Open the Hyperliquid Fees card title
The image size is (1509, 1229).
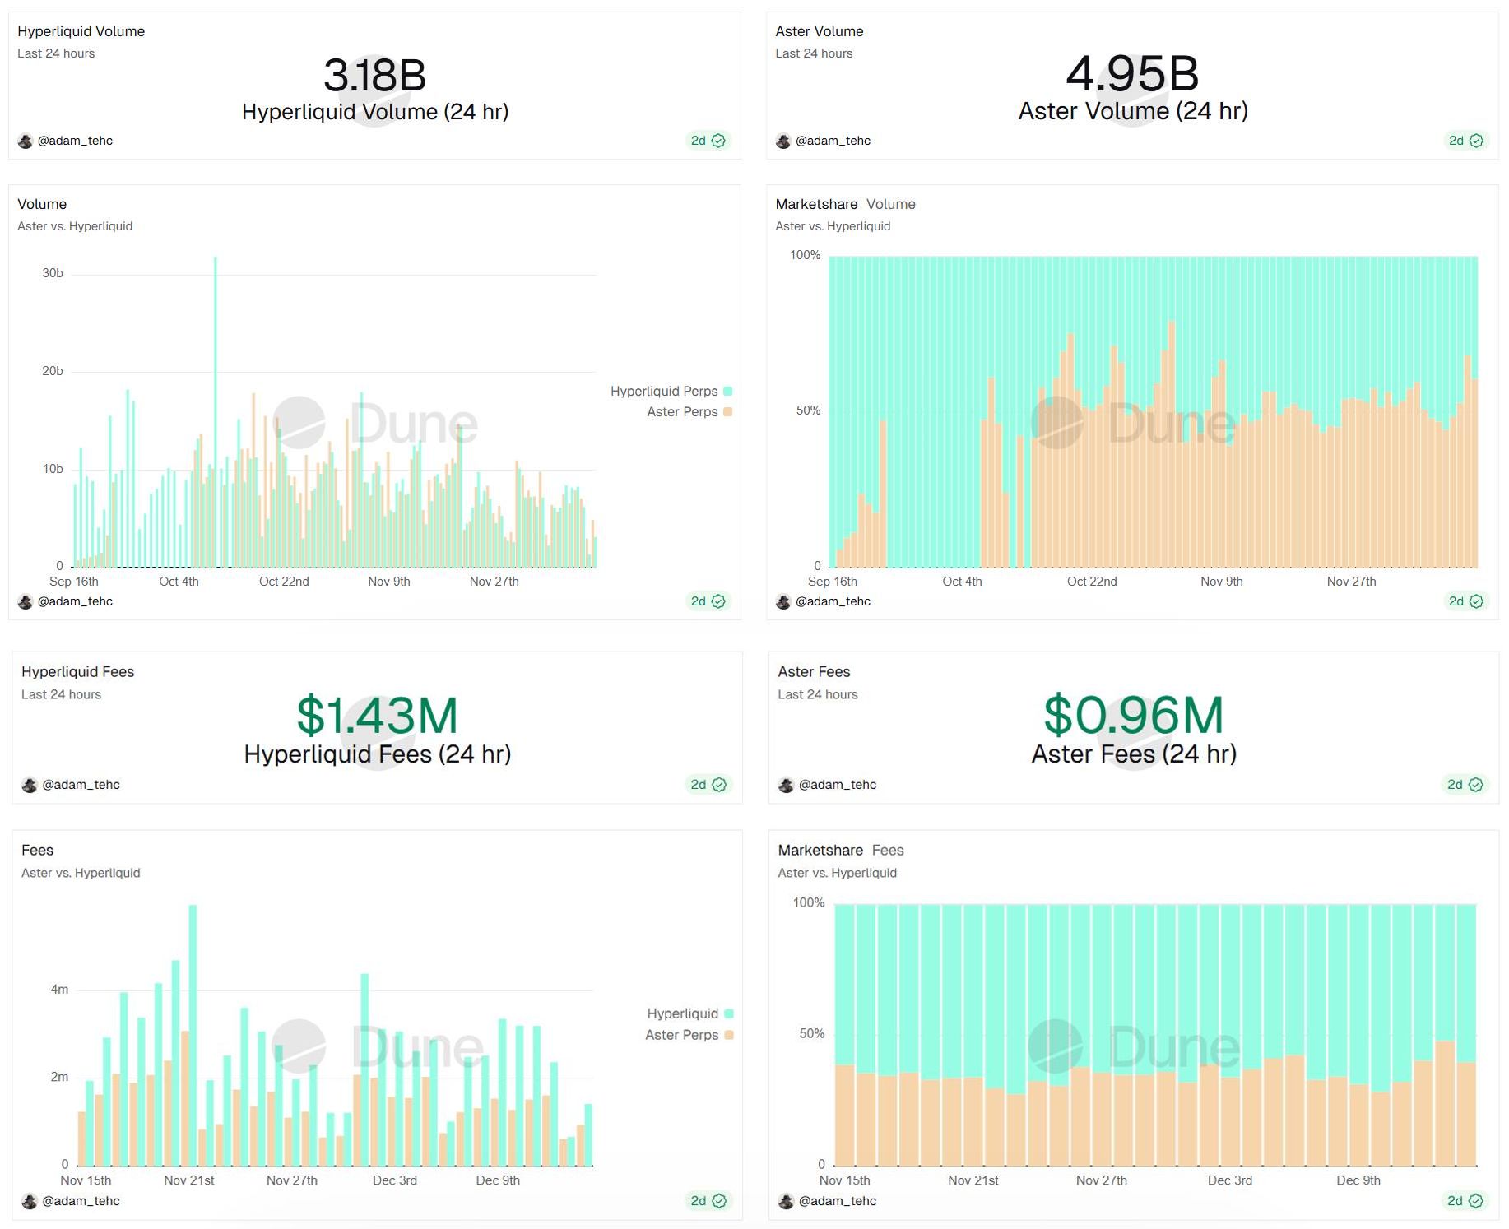[77, 671]
